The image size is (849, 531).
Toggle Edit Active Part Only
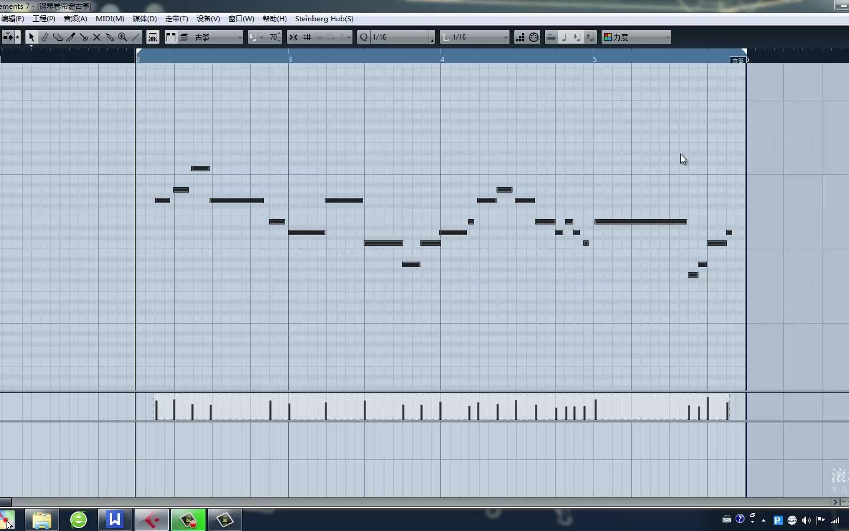click(x=184, y=37)
